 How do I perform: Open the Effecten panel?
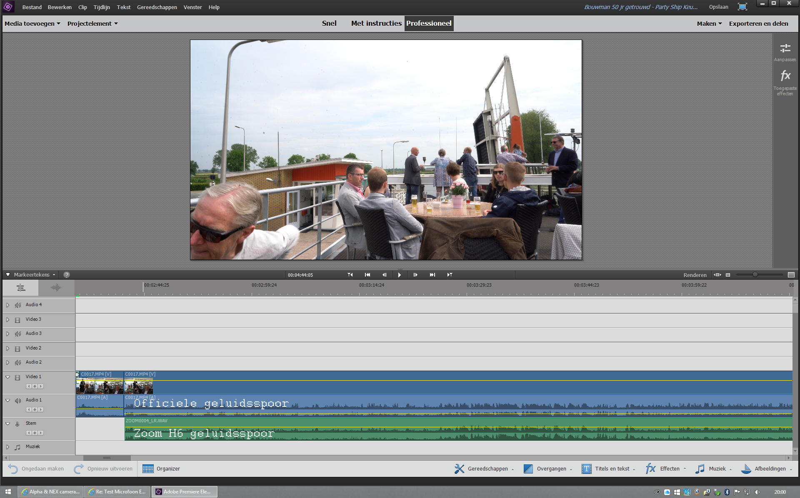665,469
